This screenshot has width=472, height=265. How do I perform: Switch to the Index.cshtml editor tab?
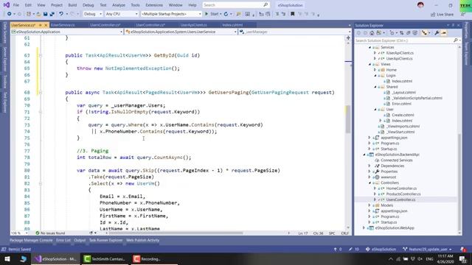coord(232,25)
